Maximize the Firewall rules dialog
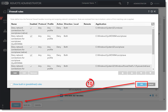168x112 pixels. point(152,12)
